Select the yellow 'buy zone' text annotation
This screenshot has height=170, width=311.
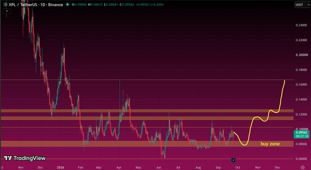coord(270,144)
